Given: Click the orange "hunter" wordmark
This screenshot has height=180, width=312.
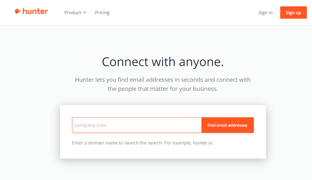Looking at the screenshot, I should [35, 11].
